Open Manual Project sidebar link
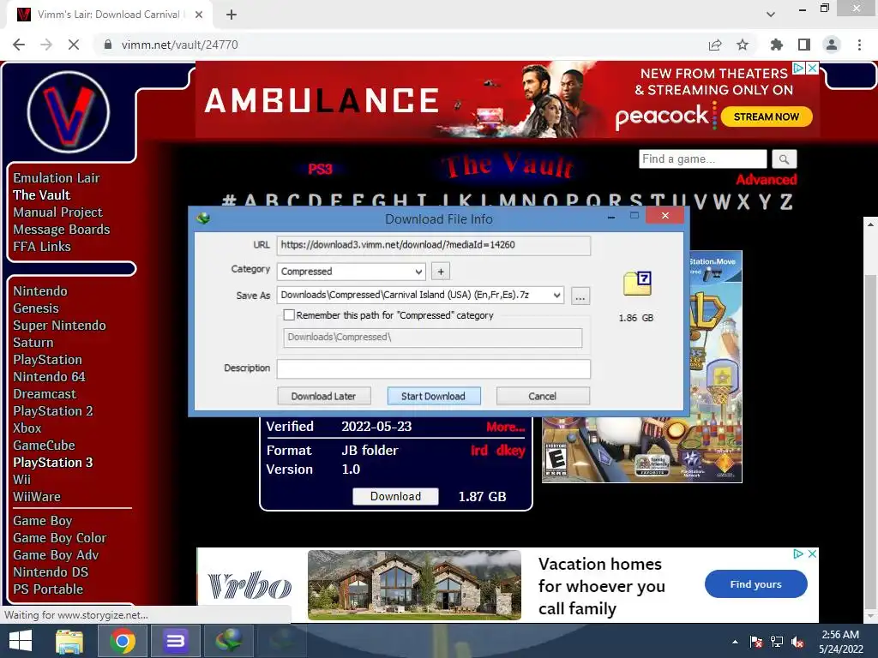This screenshot has height=658, width=878. point(57,212)
